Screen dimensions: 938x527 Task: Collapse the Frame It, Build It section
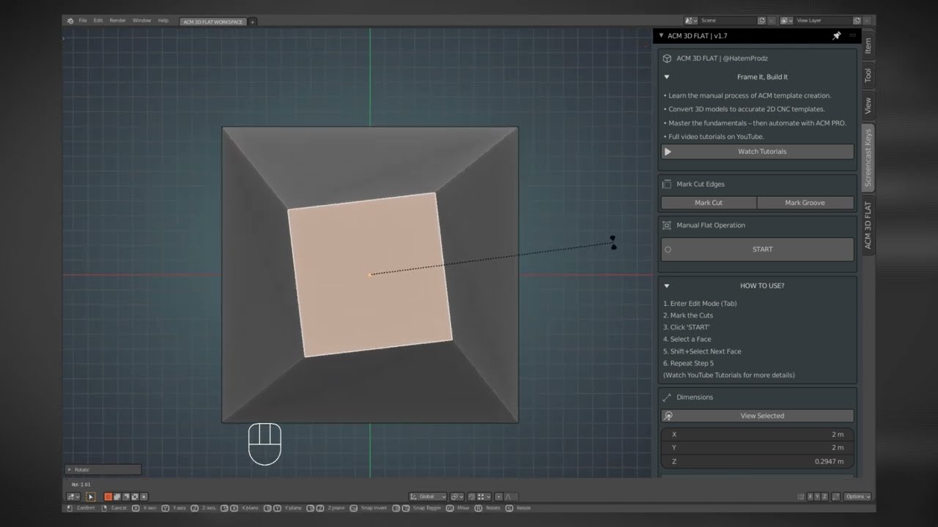667,77
